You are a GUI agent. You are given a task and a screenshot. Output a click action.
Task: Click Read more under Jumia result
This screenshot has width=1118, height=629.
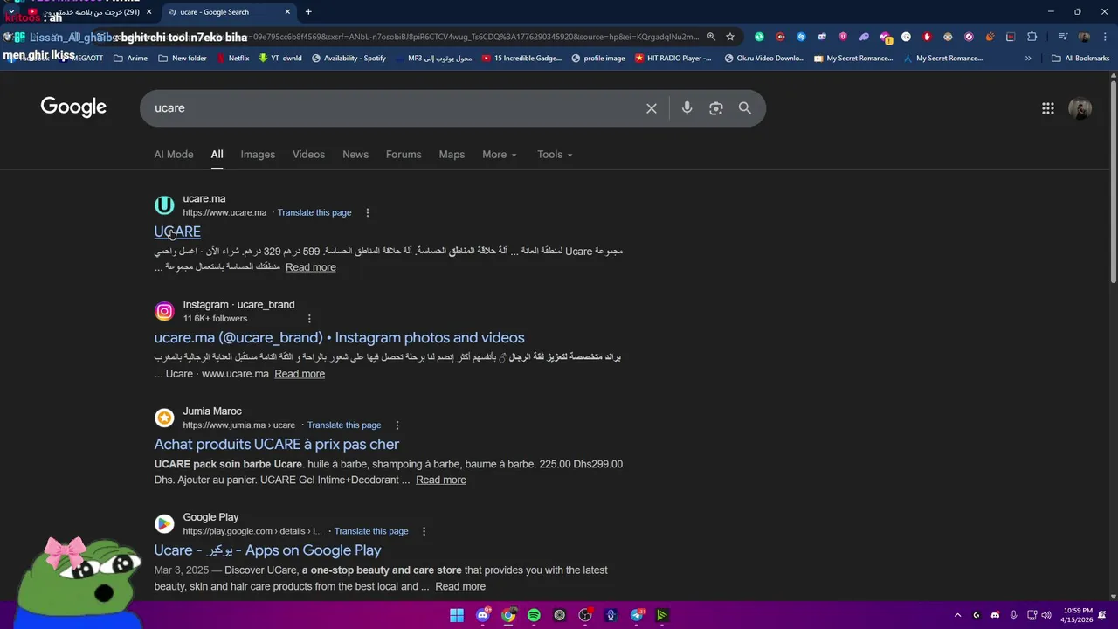pyautogui.click(x=441, y=480)
